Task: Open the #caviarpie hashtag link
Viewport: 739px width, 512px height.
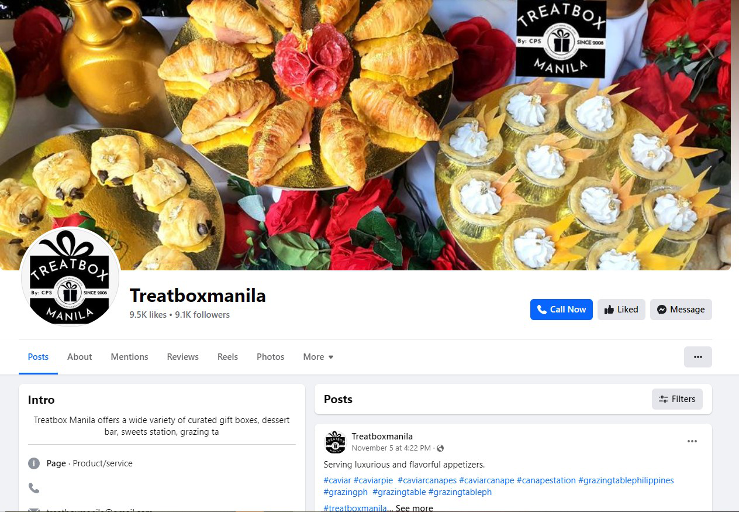Action: pos(373,480)
